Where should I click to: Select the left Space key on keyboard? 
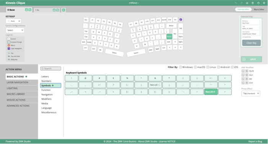pos(114,53)
